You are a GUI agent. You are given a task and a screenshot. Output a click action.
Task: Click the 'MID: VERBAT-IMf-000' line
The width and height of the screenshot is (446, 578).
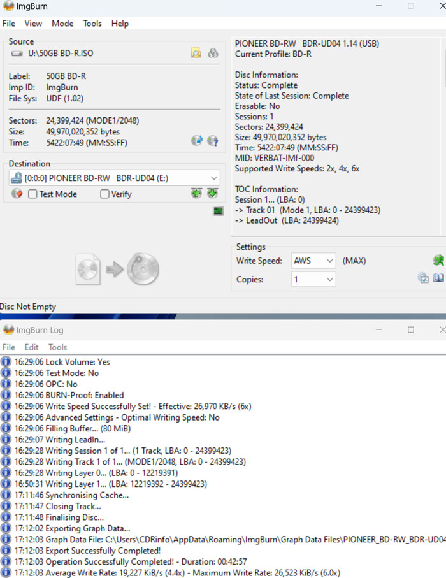tap(275, 158)
